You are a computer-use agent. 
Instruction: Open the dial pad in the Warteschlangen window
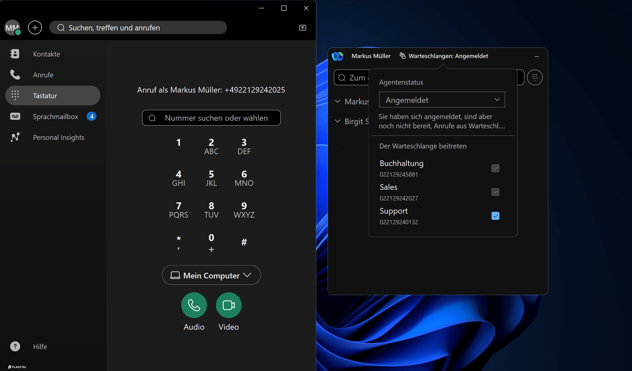point(536,77)
